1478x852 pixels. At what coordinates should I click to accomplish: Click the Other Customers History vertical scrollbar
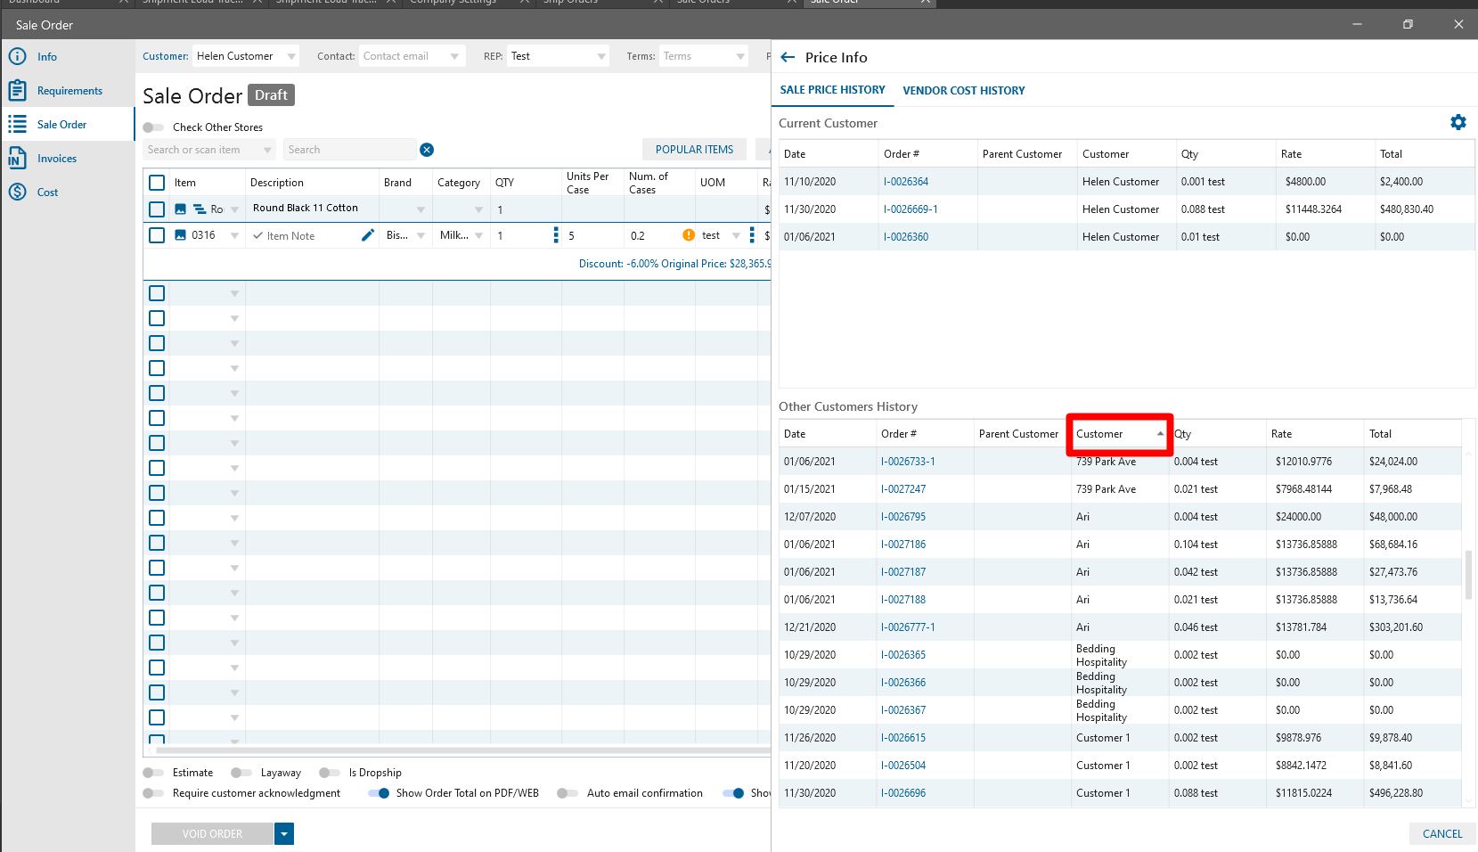tap(1468, 575)
